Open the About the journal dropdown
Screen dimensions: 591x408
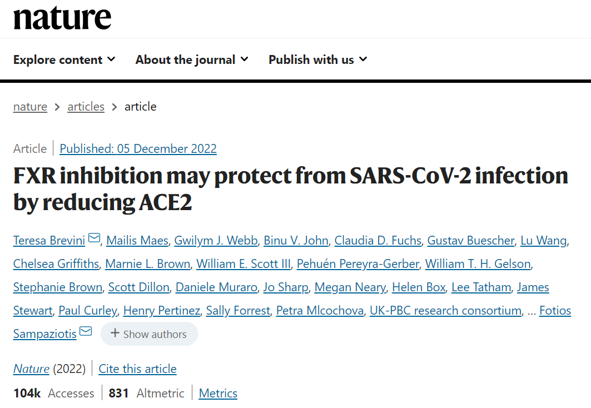[x=192, y=59]
